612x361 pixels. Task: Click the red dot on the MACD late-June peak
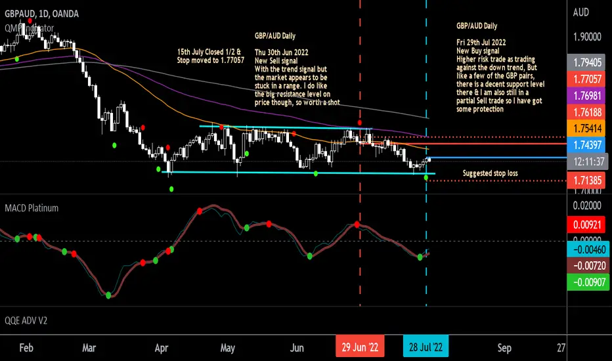coord(357,224)
